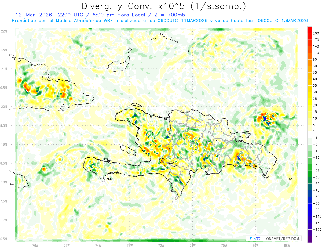Click the '17N' latitude label
This screenshot has height=249, width=322.
point(4,220)
